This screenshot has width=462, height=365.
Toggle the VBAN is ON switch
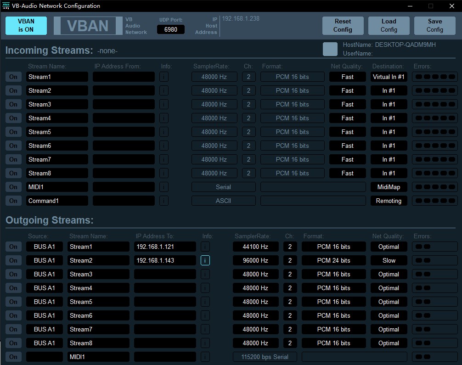pos(26,26)
